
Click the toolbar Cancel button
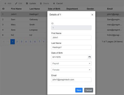click(x=58, y=3)
